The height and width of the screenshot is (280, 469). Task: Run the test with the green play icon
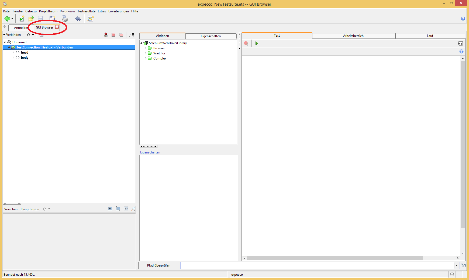[257, 43]
